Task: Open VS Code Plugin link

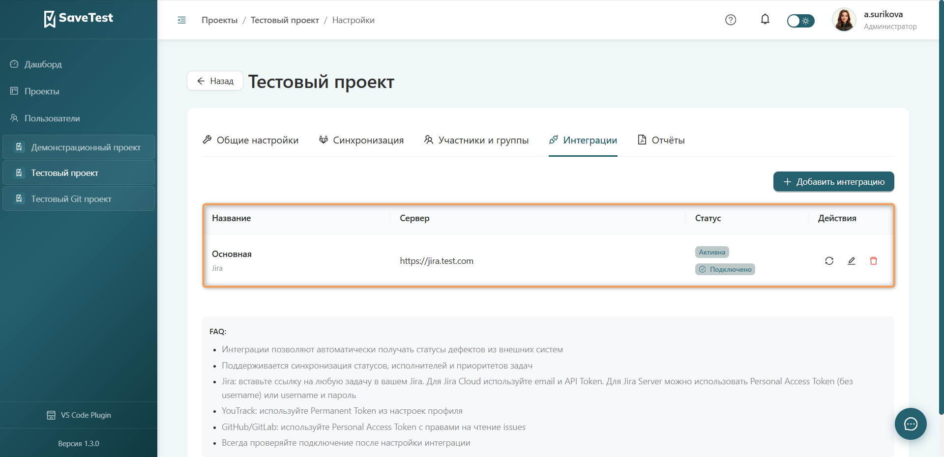Action: pyautogui.click(x=79, y=415)
